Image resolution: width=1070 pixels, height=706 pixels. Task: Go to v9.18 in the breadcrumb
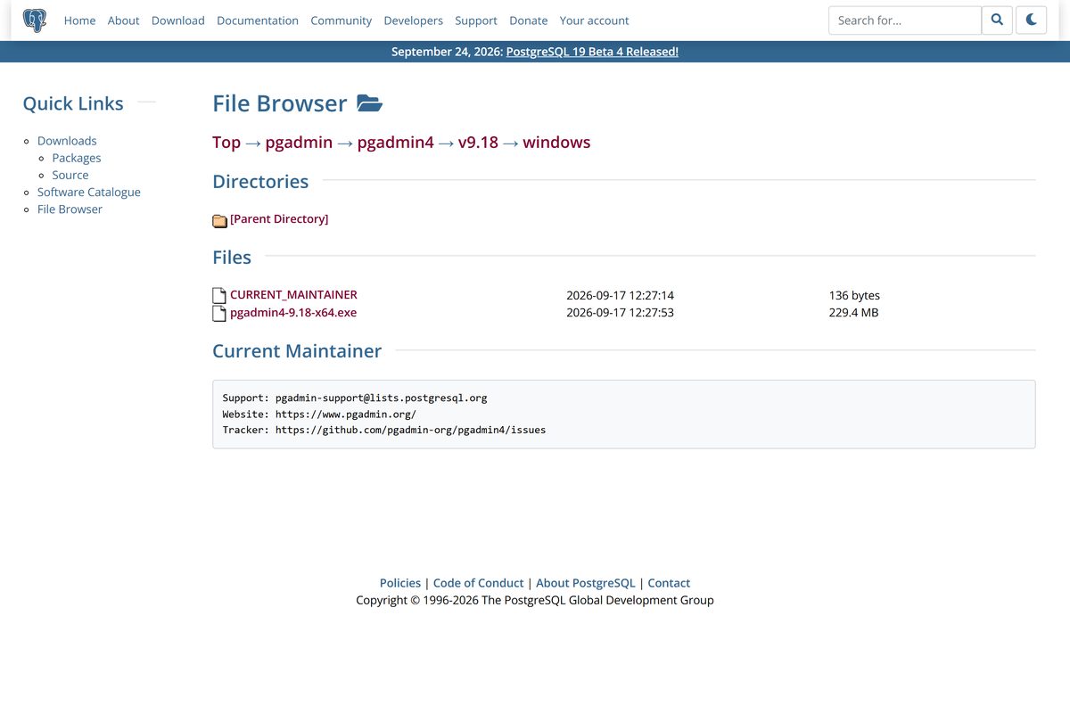(x=478, y=143)
